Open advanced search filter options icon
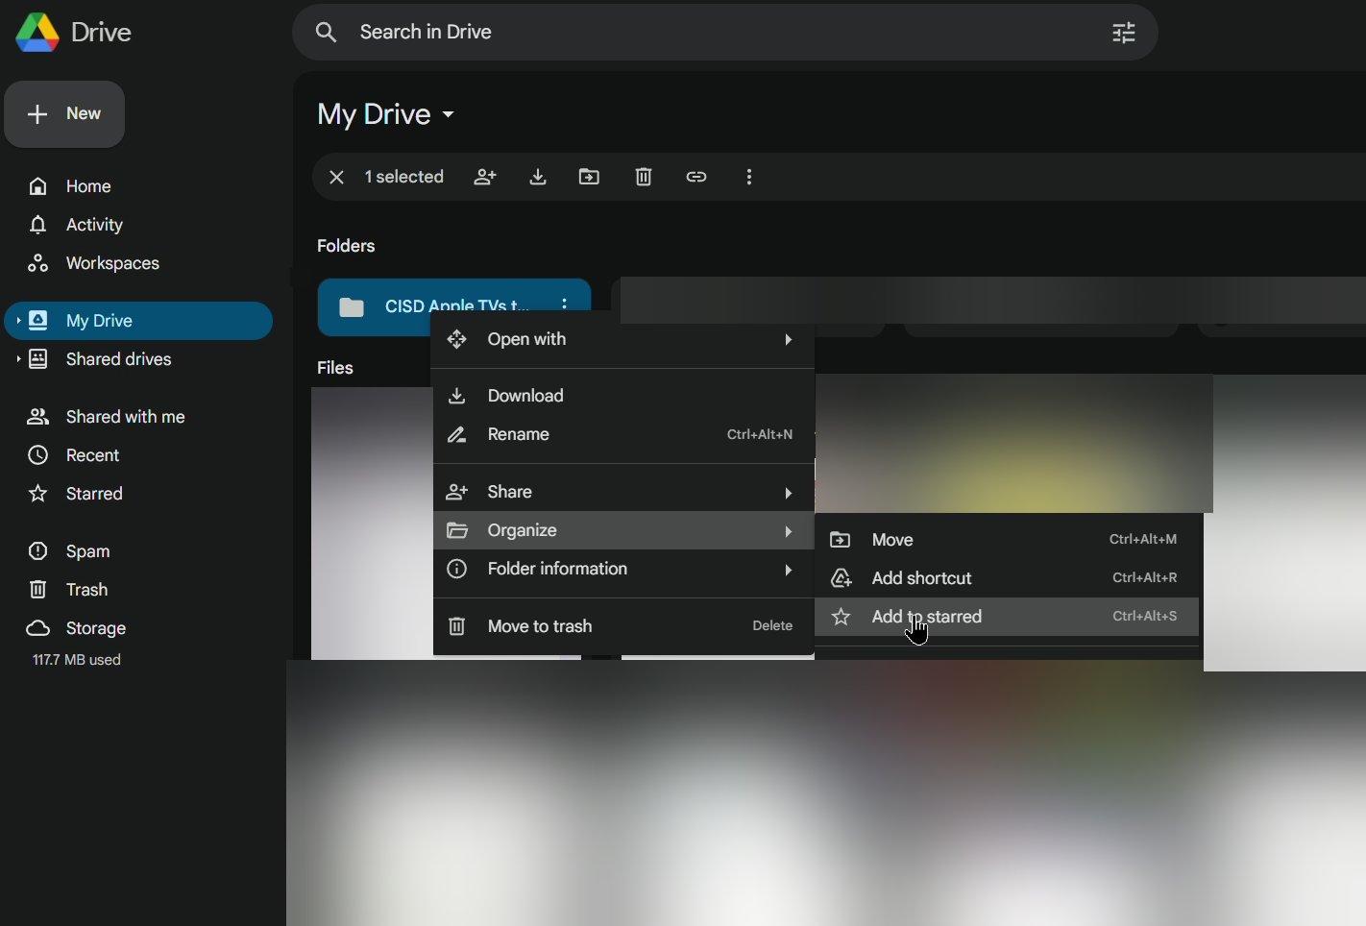1366x926 pixels. pos(1123,33)
